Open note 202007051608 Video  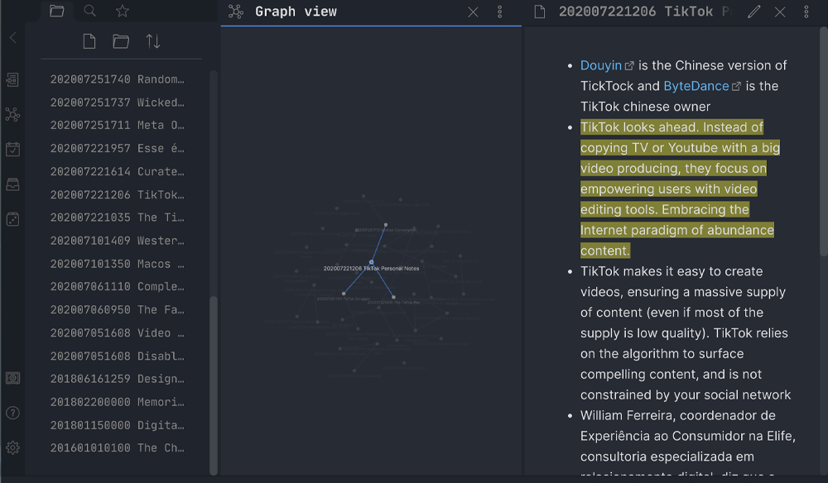click(x=118, y=332)
